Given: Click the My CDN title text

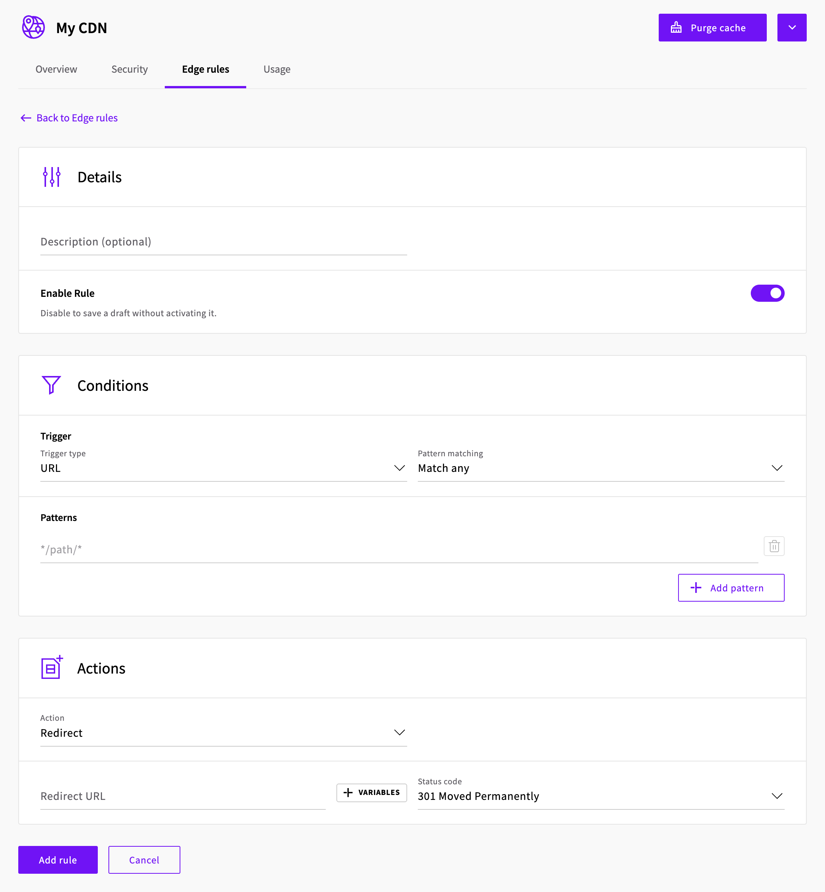Looking at the screenshot, I should (x=82, y=28).
